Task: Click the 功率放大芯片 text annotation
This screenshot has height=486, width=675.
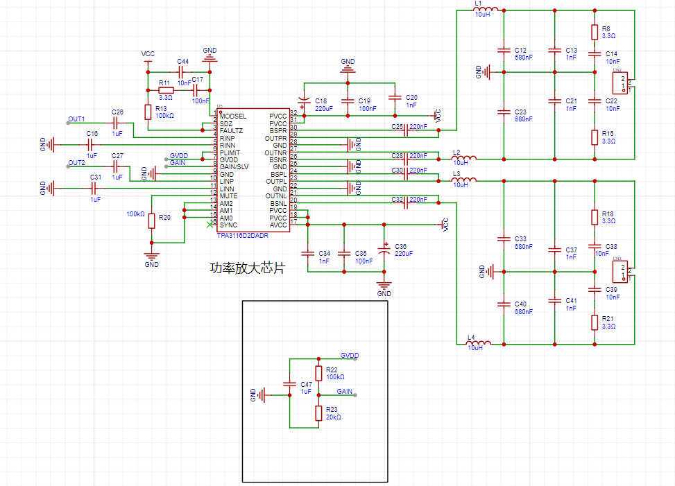Action: (248, 268)
